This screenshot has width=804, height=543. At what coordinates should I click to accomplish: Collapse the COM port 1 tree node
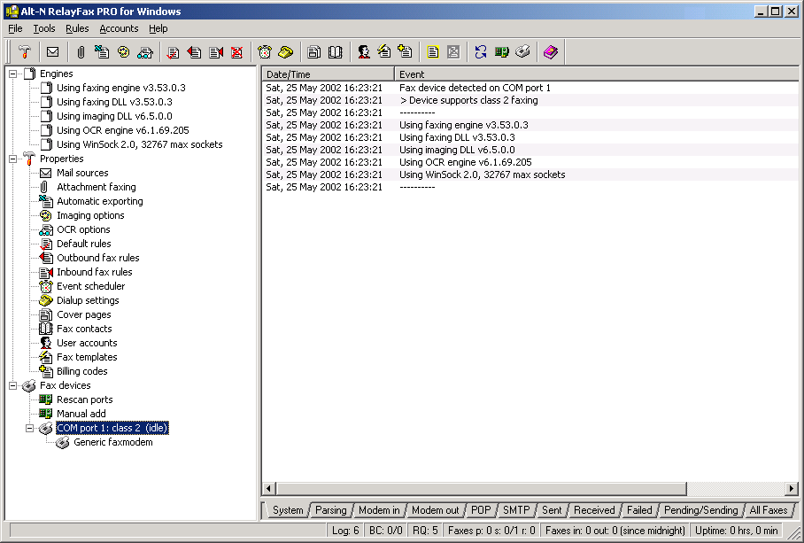(x=30, y=428)
